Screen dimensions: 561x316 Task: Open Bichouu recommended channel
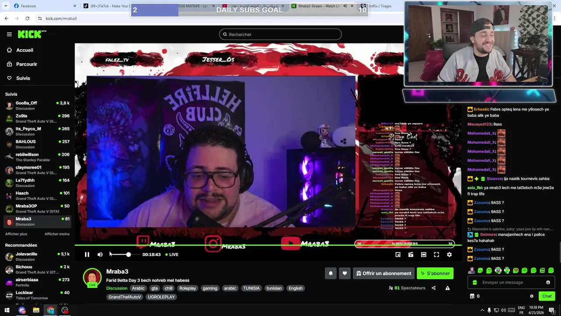[37, 269]
